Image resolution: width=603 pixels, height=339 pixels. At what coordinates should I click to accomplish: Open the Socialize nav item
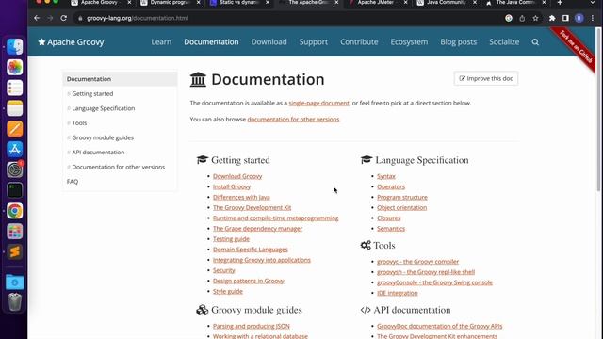pos(504,41)
